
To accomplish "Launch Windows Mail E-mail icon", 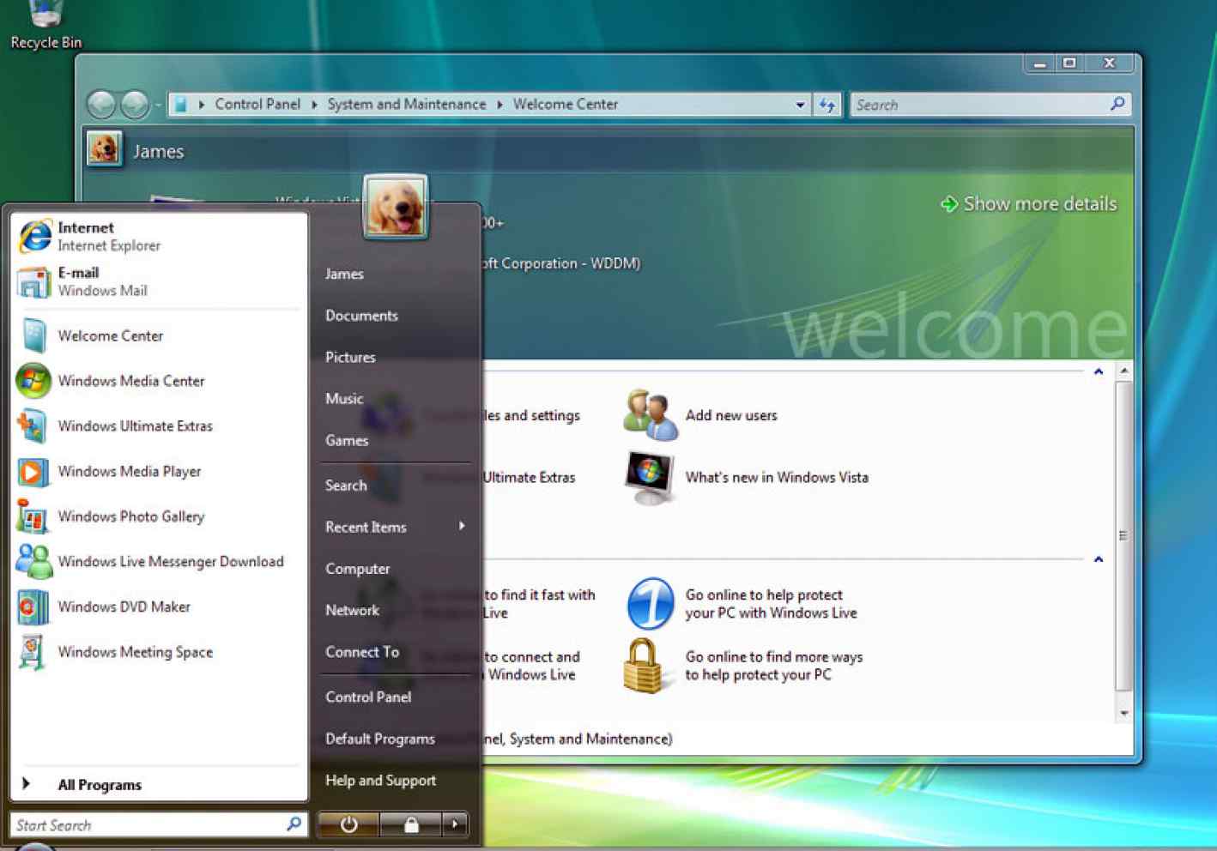I will 34,281.
